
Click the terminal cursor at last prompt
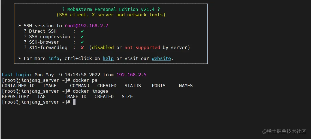point(74,102)
